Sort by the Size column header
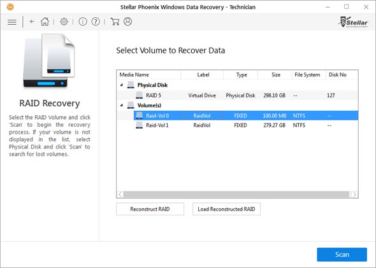Screen dimensions: 376x268 (x=275, y=74)
